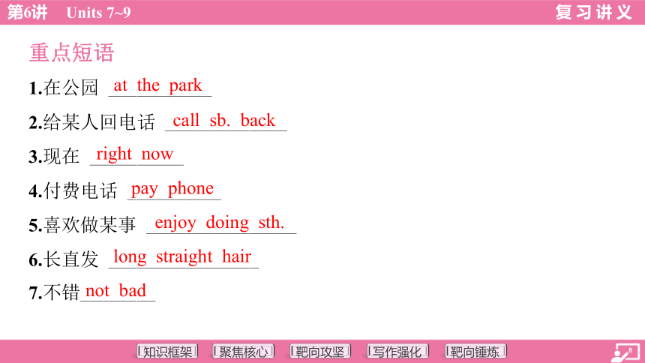Viewport: 645px width, 363px height.
Task: Select the answer 'long straight hair'
Action: 182,256
